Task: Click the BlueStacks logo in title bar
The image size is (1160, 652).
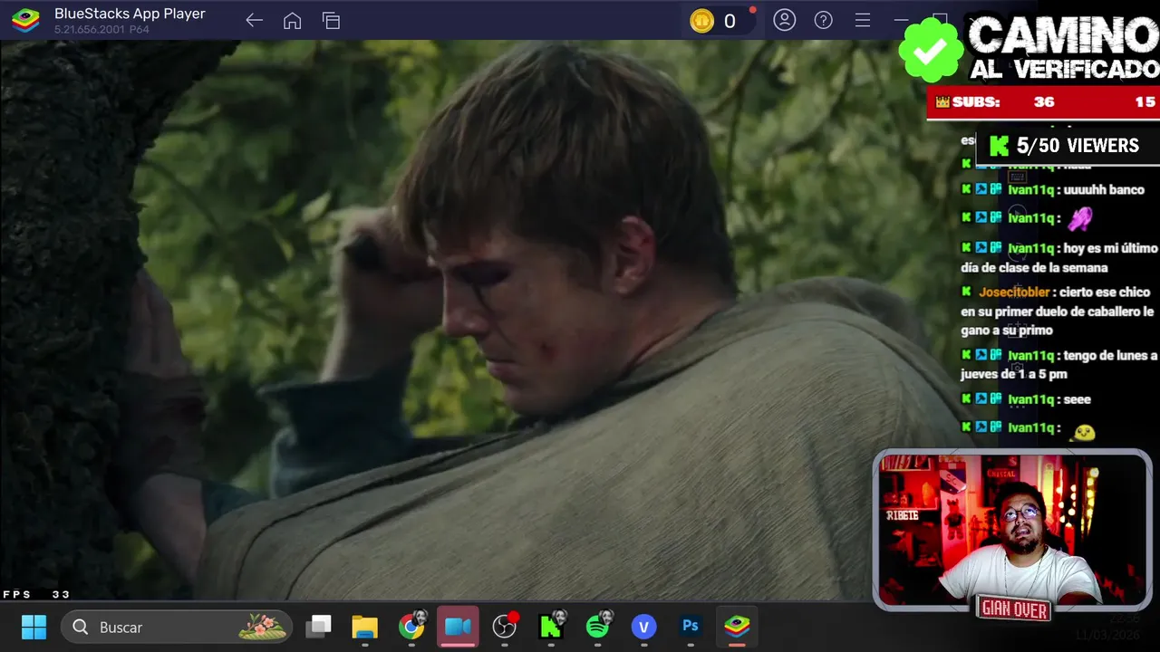Action: pyautogui.click(x=25, y=21)
